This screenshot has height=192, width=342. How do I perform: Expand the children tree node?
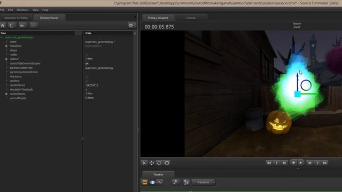[x=6, y=59]
